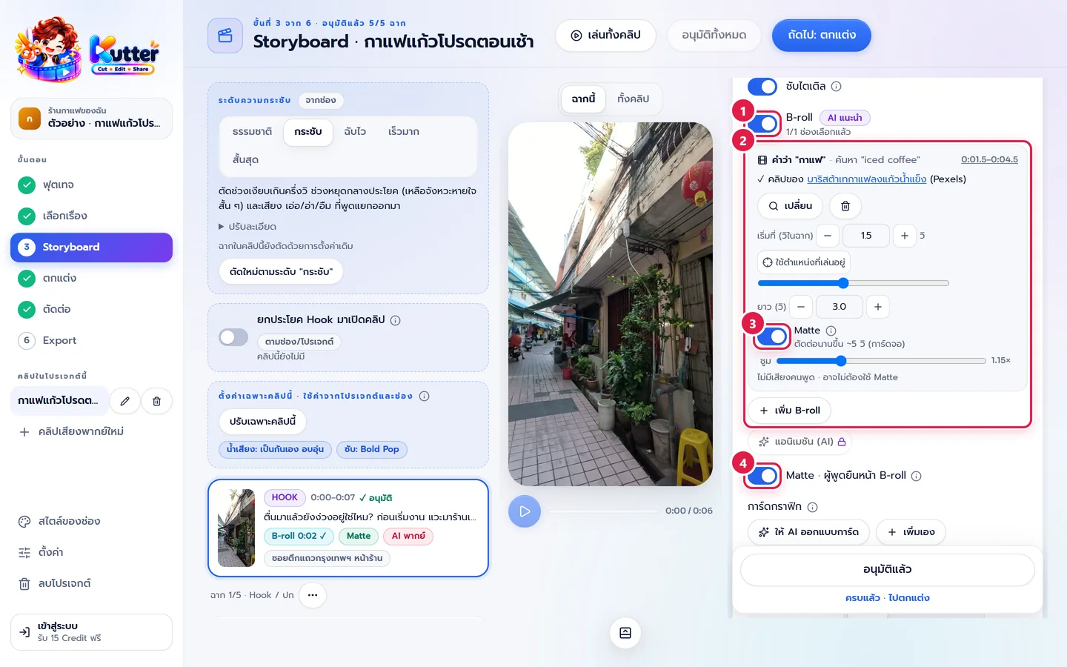Toggle Matte ผู้พูดยืนหน้า B-roll switch
The height and width of the screenshot is (667, 1067).
click(762, 476)
